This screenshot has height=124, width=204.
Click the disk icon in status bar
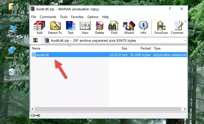(33, 116)
